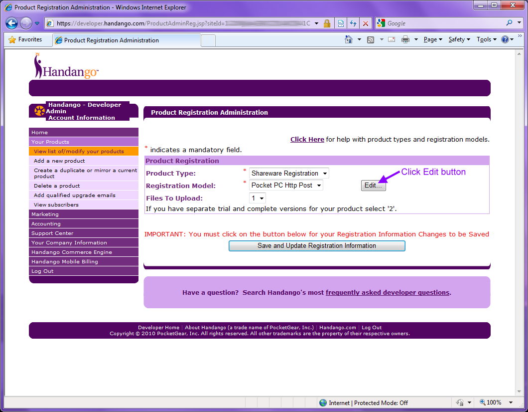
Task: Click the Click Here help link
Action: click(307, 139)
